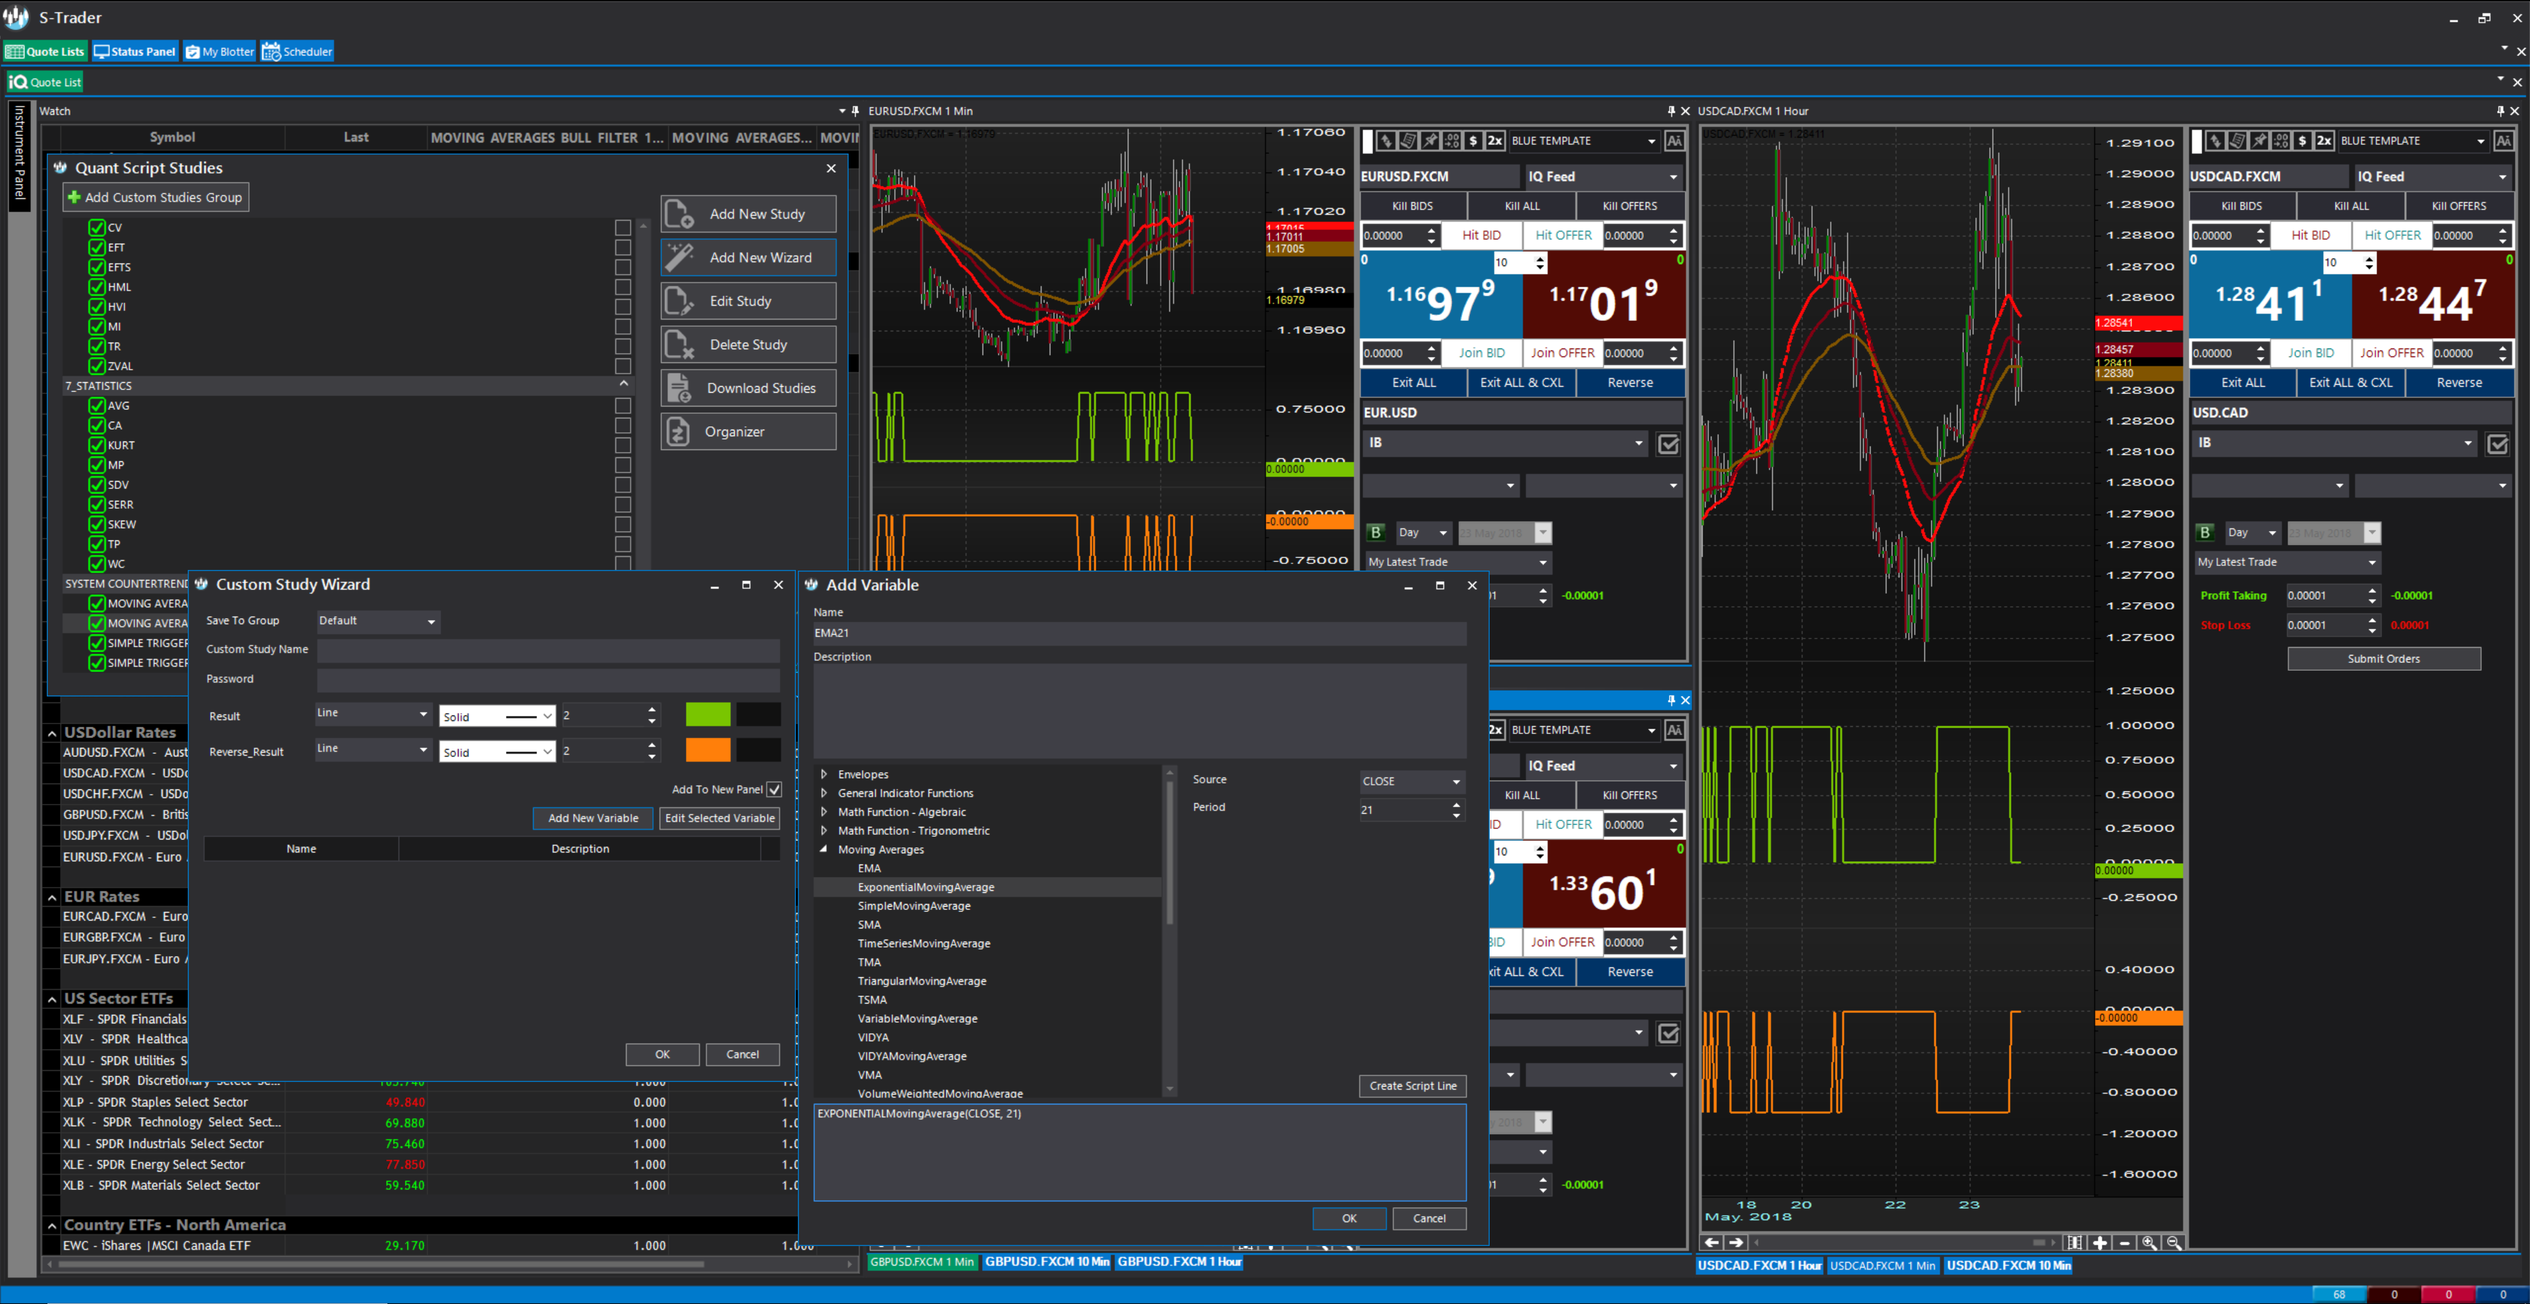This screenshot has width=2530, height=1304.
Task: Open the Source CLOSE dropdown
Action: (x=1413, y=781)
